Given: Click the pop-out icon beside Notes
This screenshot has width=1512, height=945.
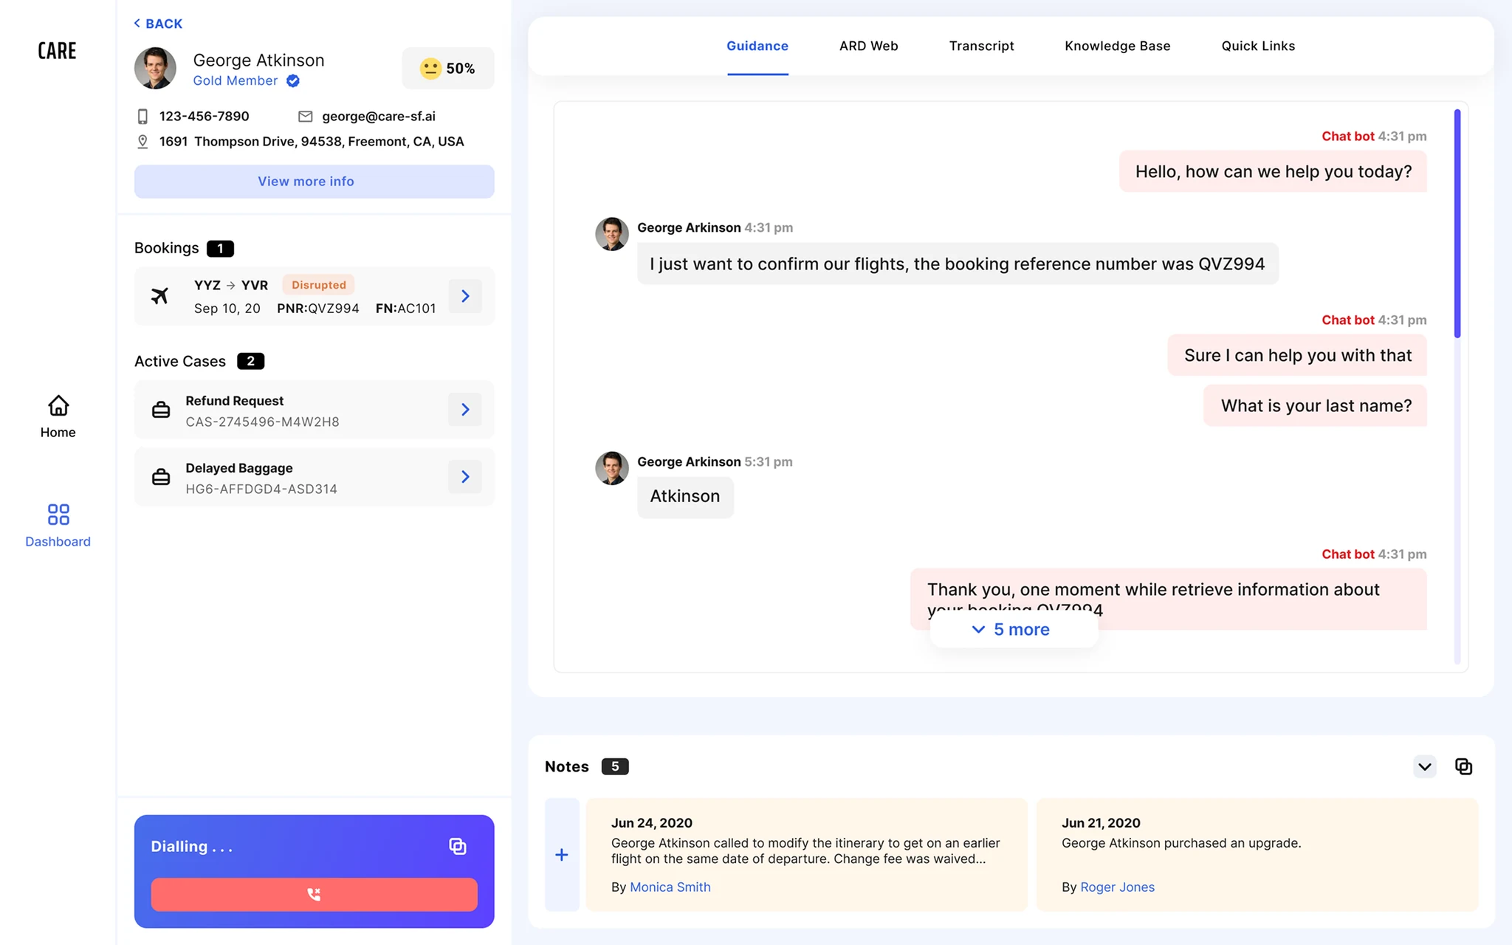Looking at the screenshot, I should tap(1463, 766).
